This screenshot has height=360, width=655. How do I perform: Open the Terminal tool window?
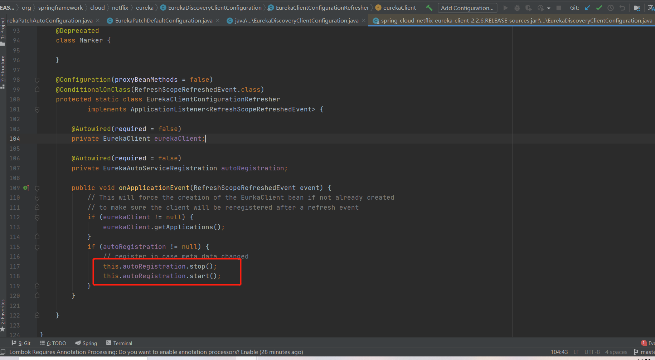(119, 343)
